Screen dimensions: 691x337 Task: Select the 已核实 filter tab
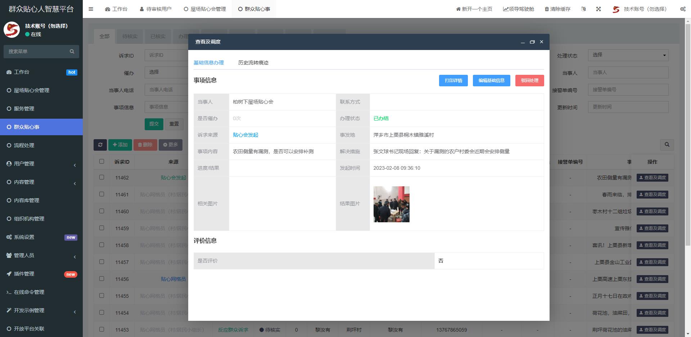158,36
